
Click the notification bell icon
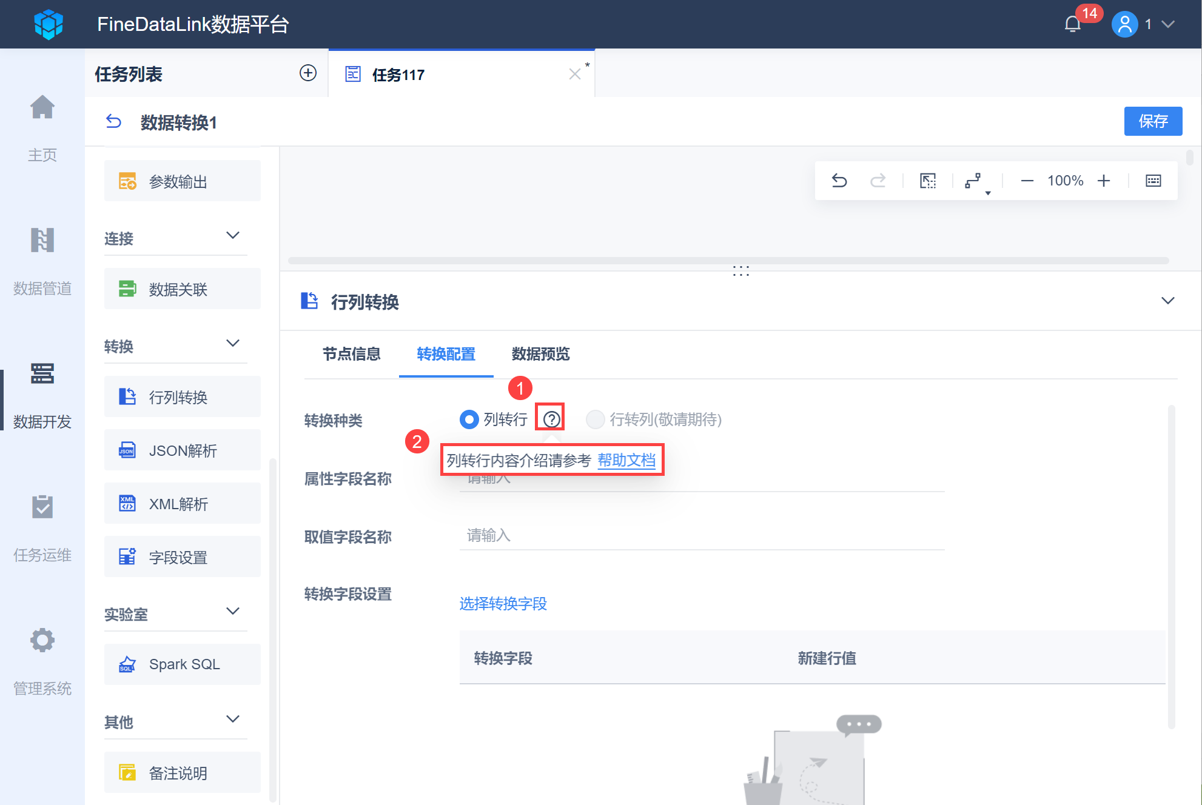[x=1072, y=24]
